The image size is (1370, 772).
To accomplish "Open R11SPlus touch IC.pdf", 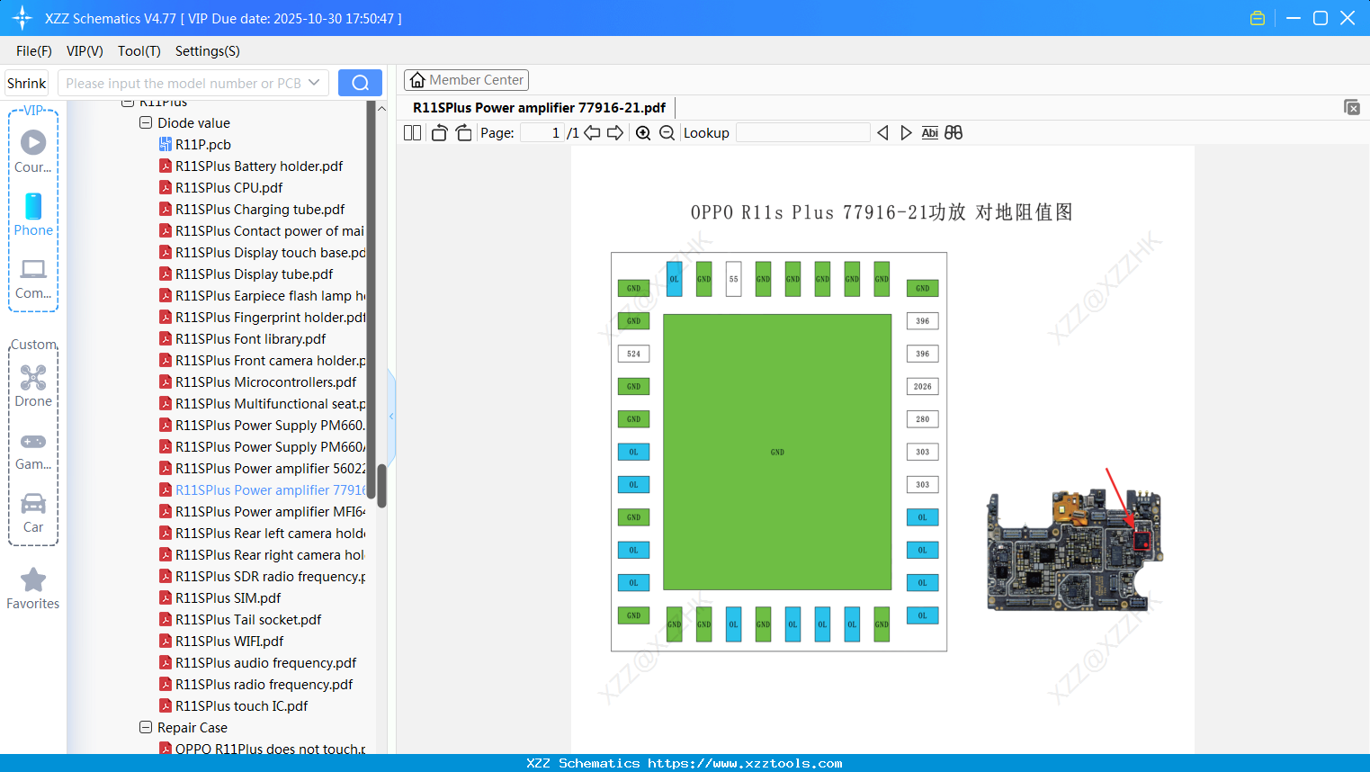I will click(x=241, y=705).
